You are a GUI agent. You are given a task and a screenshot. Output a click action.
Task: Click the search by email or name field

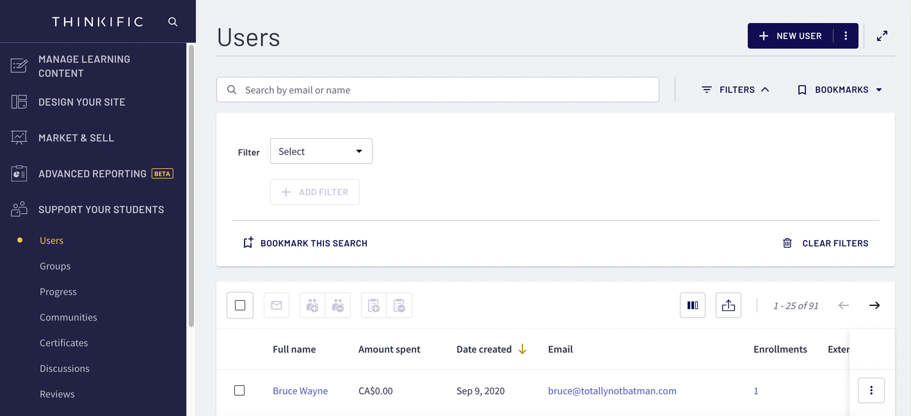click(x=438, y=90)
